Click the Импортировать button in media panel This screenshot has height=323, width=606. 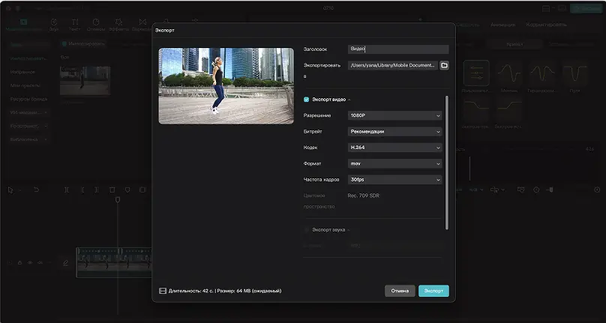click(83, 44)
